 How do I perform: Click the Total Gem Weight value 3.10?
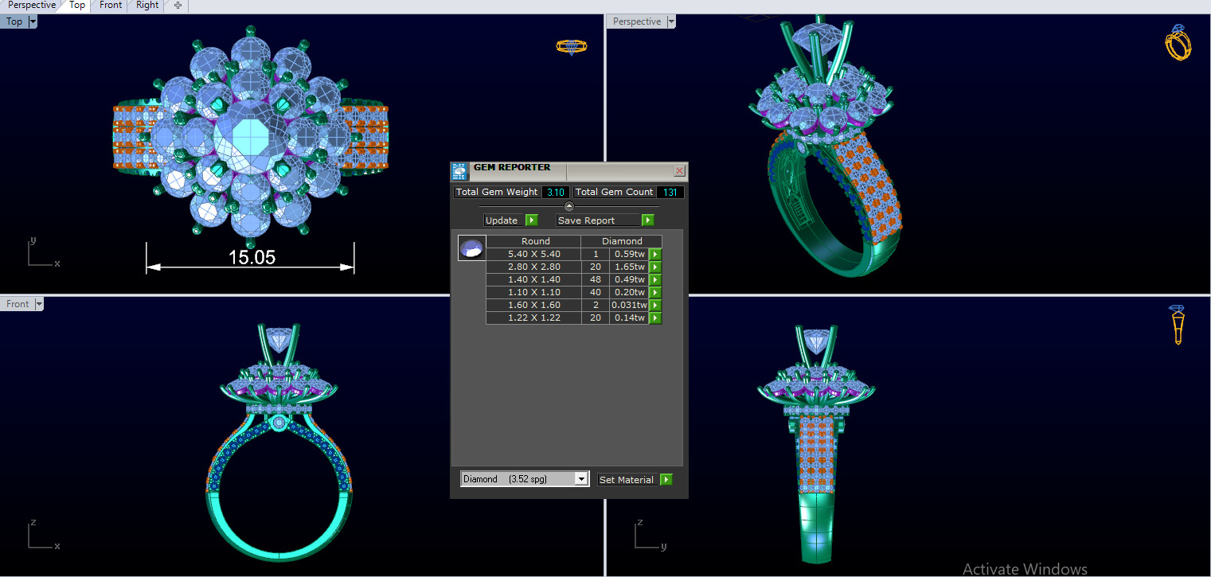click(x=556, y=193)
